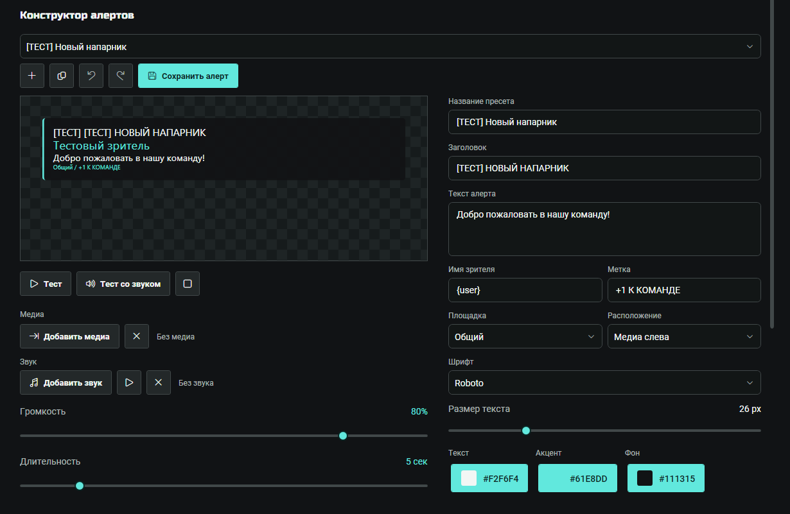Pick the Фон color swatch #111315
This screenshot has width=790, height=514.
666,478
